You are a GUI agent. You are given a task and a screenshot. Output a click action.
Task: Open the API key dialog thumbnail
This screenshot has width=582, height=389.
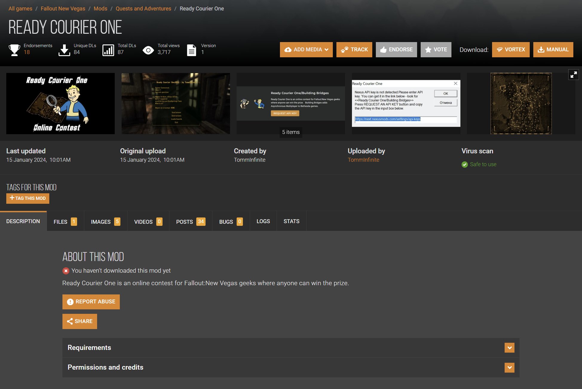click(406, 104)
